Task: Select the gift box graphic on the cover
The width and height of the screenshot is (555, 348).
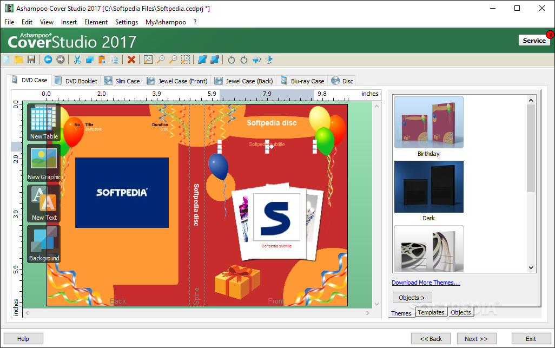Action: pyautogui.click(x=237, y=282)
